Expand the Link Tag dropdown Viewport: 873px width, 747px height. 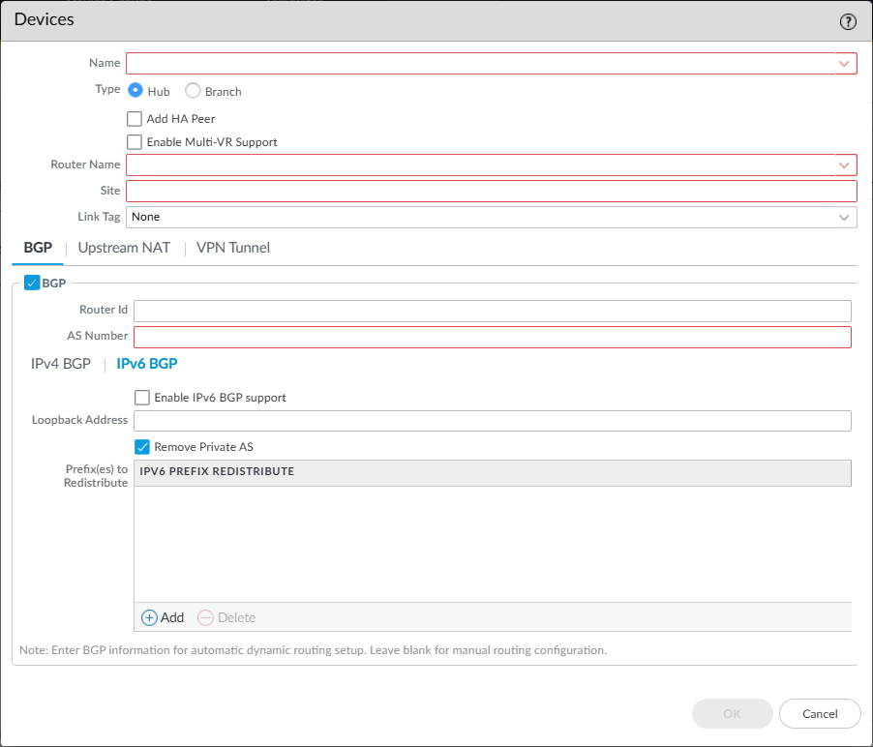pyautogui.click(x=845, y=218)
